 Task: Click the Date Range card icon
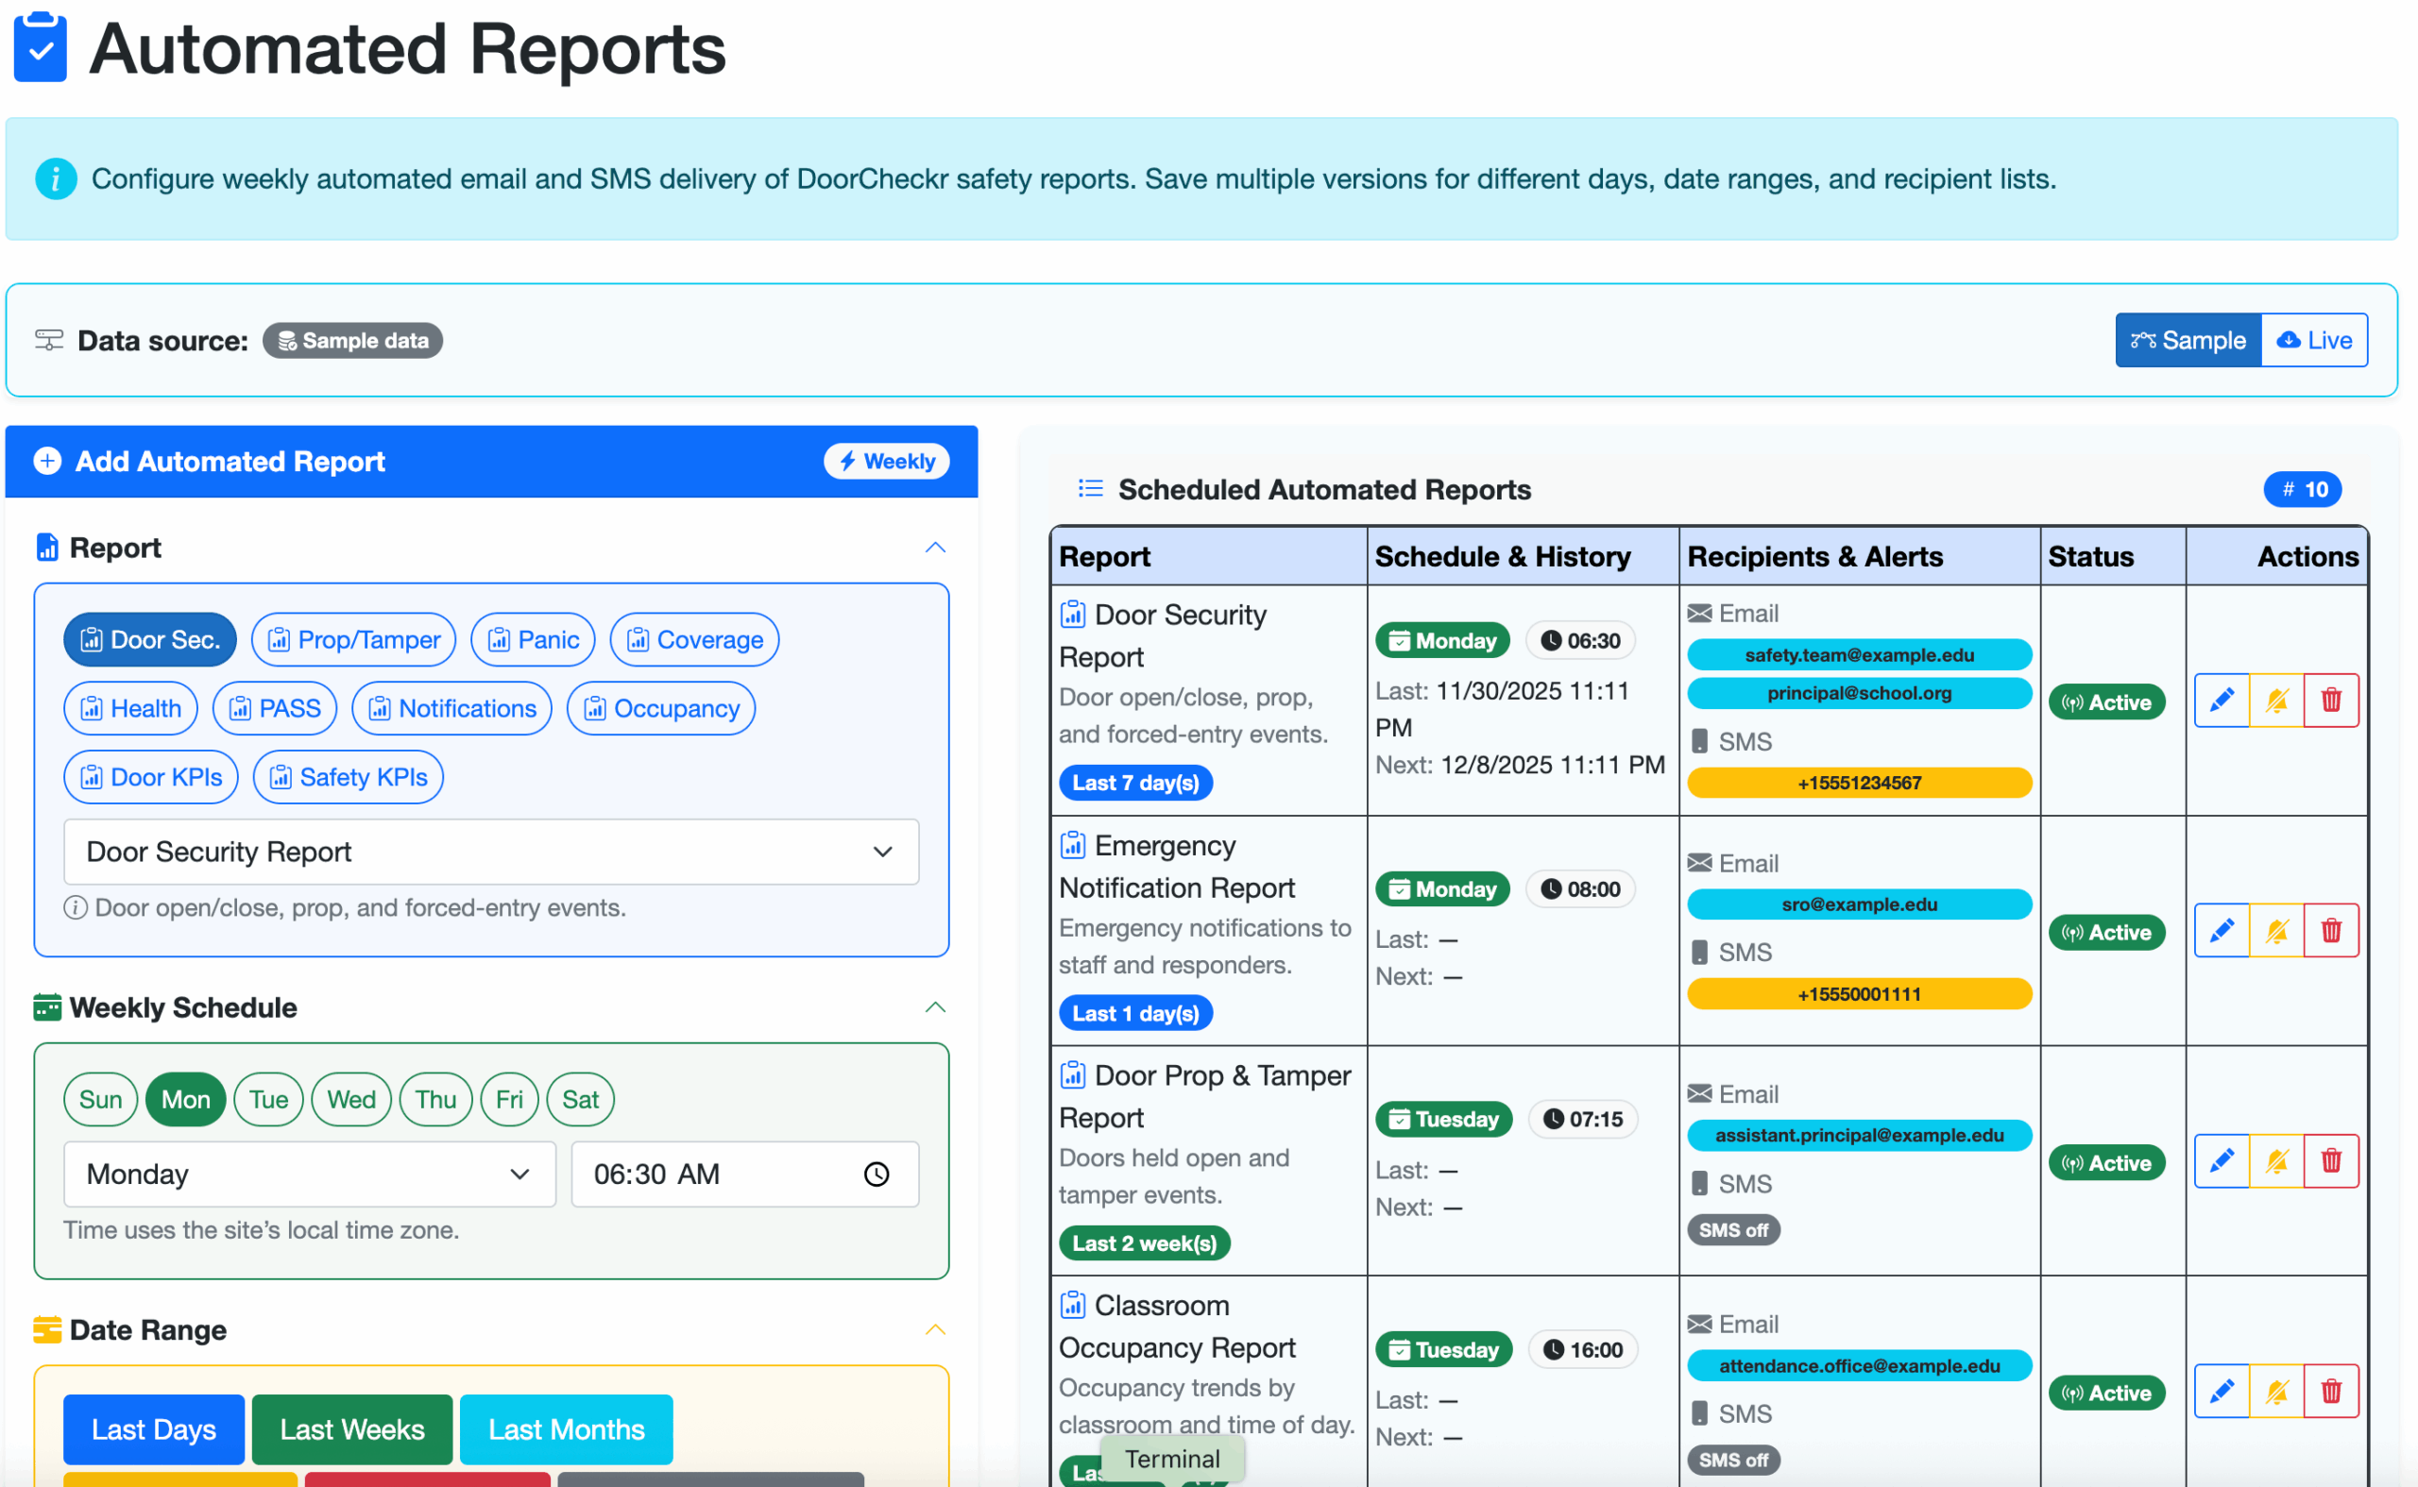[47, 1329]
